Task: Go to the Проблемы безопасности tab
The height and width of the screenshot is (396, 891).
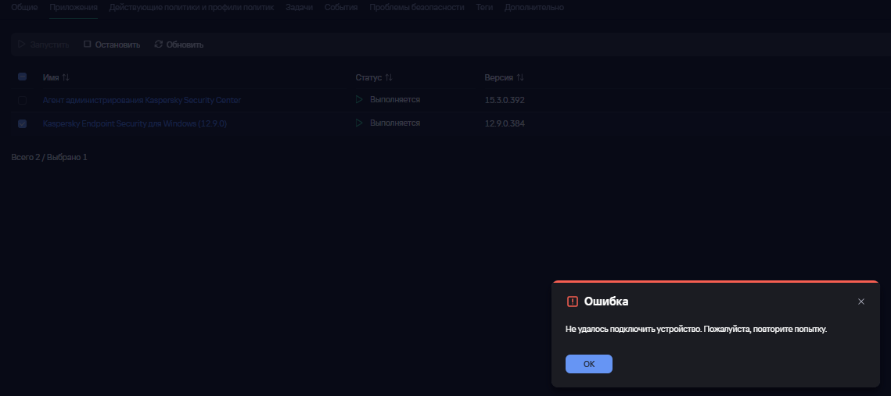Action: pos(416,7)
